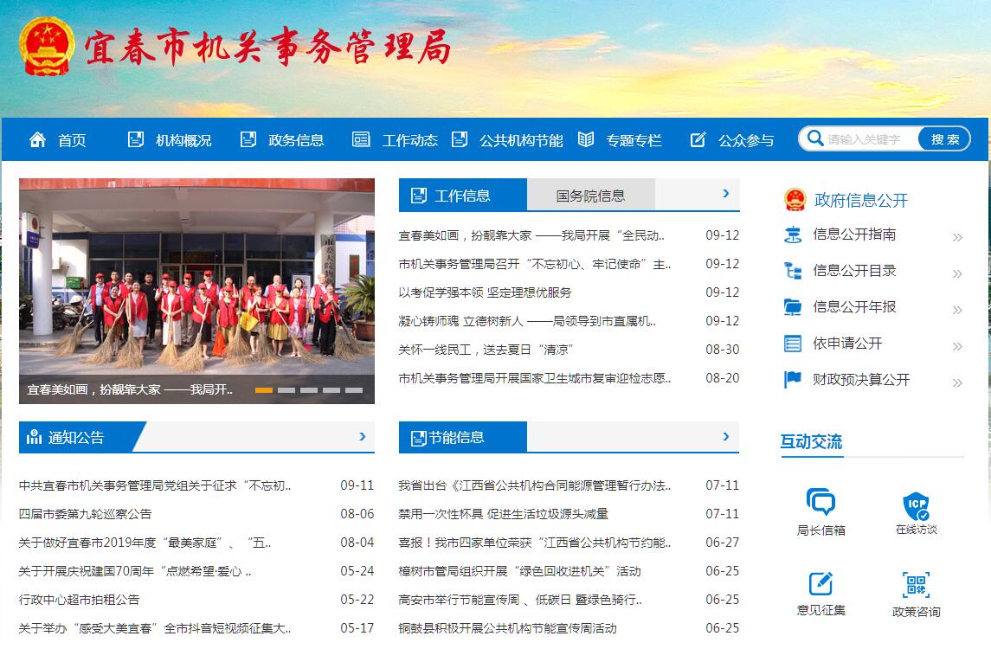Click the 依申请公开 list icon
Image resolution: width=991 pixels, height=649 pixels.
pos(793,344)
